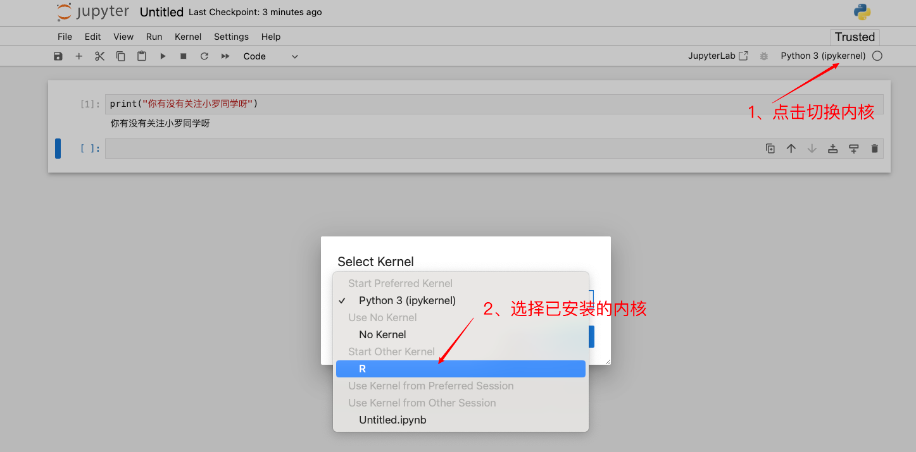Open the View menu

click(x=123, y=37)
